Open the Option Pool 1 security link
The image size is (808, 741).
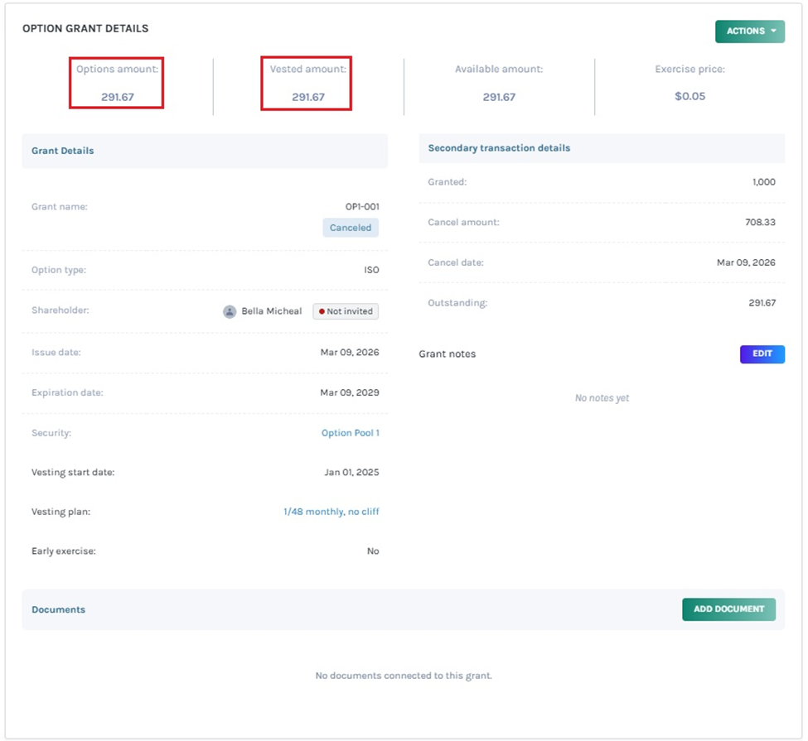[x=351, y=432]
